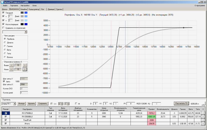The height and width of the screenshot is (130, 207).
Task: Select the Прибыль radio button
Action: tap(5, 39)
